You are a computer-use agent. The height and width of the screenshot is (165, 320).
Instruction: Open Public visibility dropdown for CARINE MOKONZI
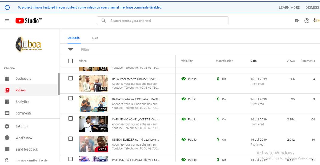click(x=192, y=119)
